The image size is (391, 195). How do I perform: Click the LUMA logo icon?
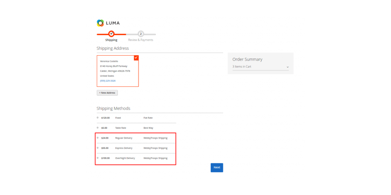[100, 23]
